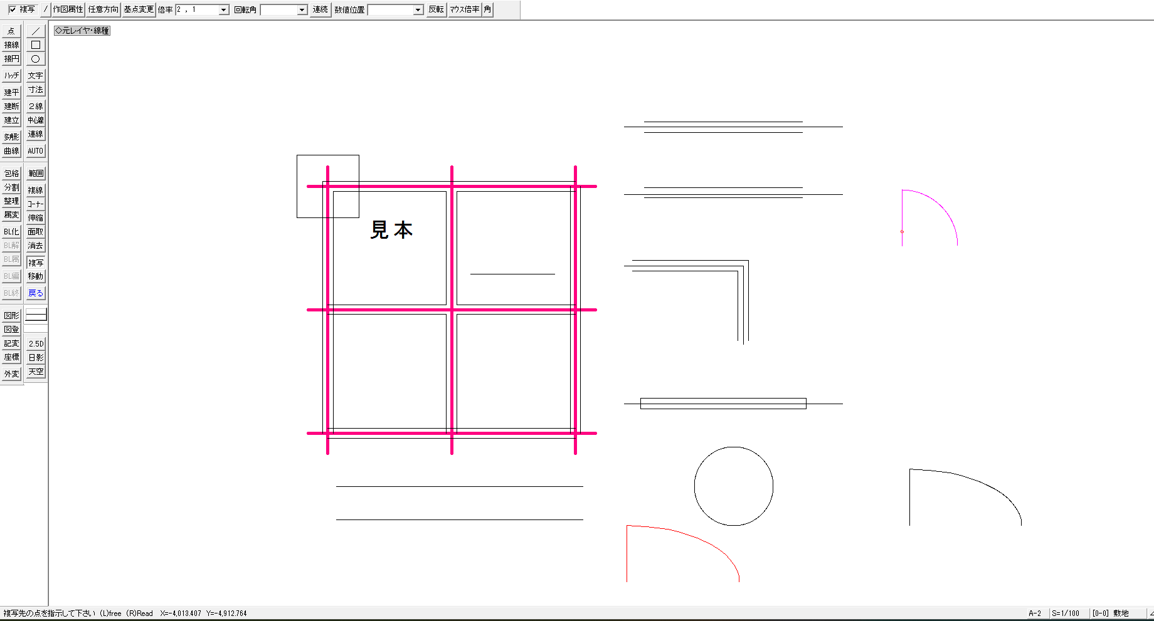Screen dimensions: 1154x621
Task: Click the 反転 button
Action: coord(436,9)
